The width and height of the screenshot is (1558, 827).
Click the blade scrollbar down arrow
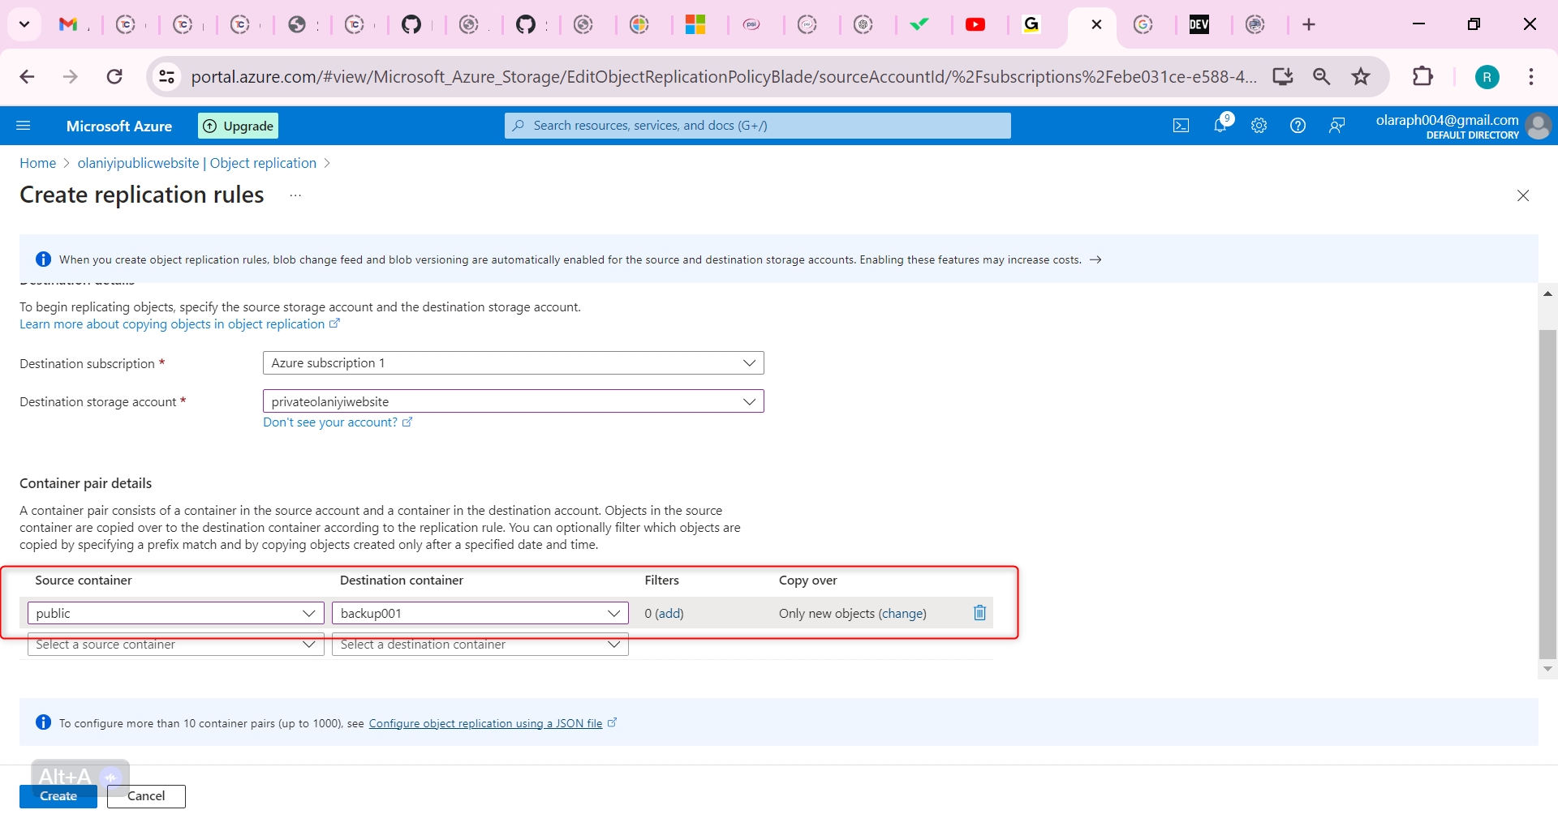click(1548, 669)
